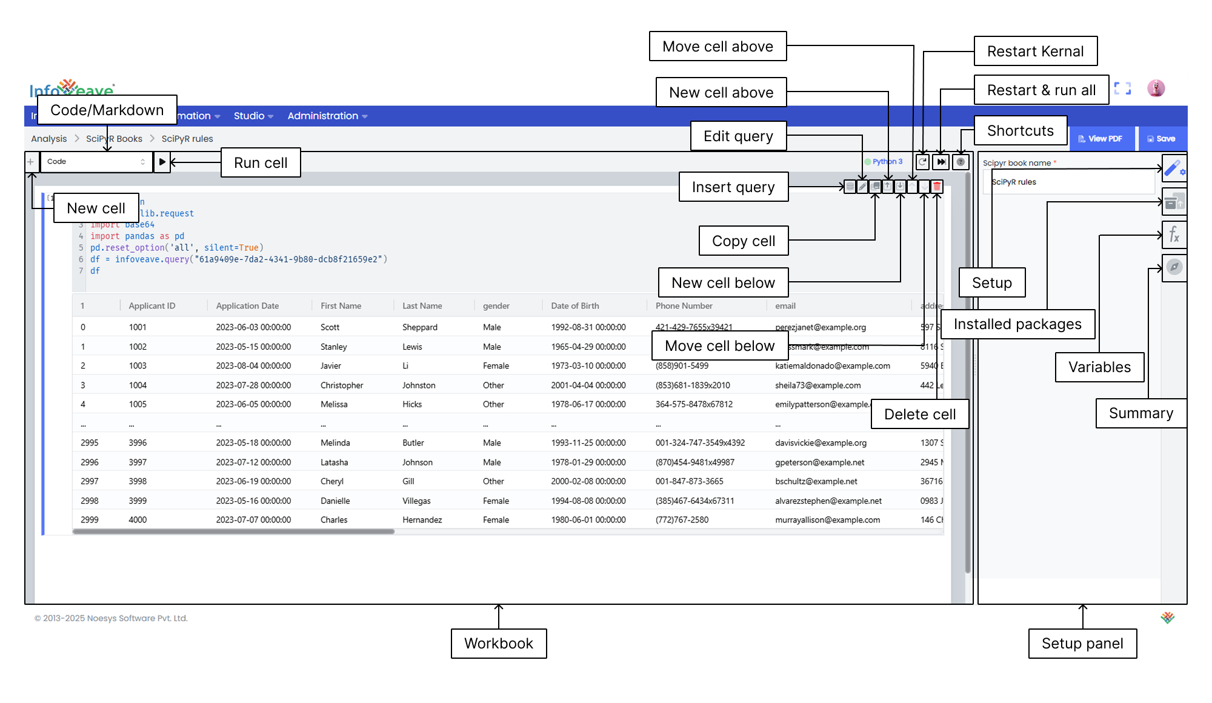
Task: Move the cell down
Action: [x=924, y=187]
